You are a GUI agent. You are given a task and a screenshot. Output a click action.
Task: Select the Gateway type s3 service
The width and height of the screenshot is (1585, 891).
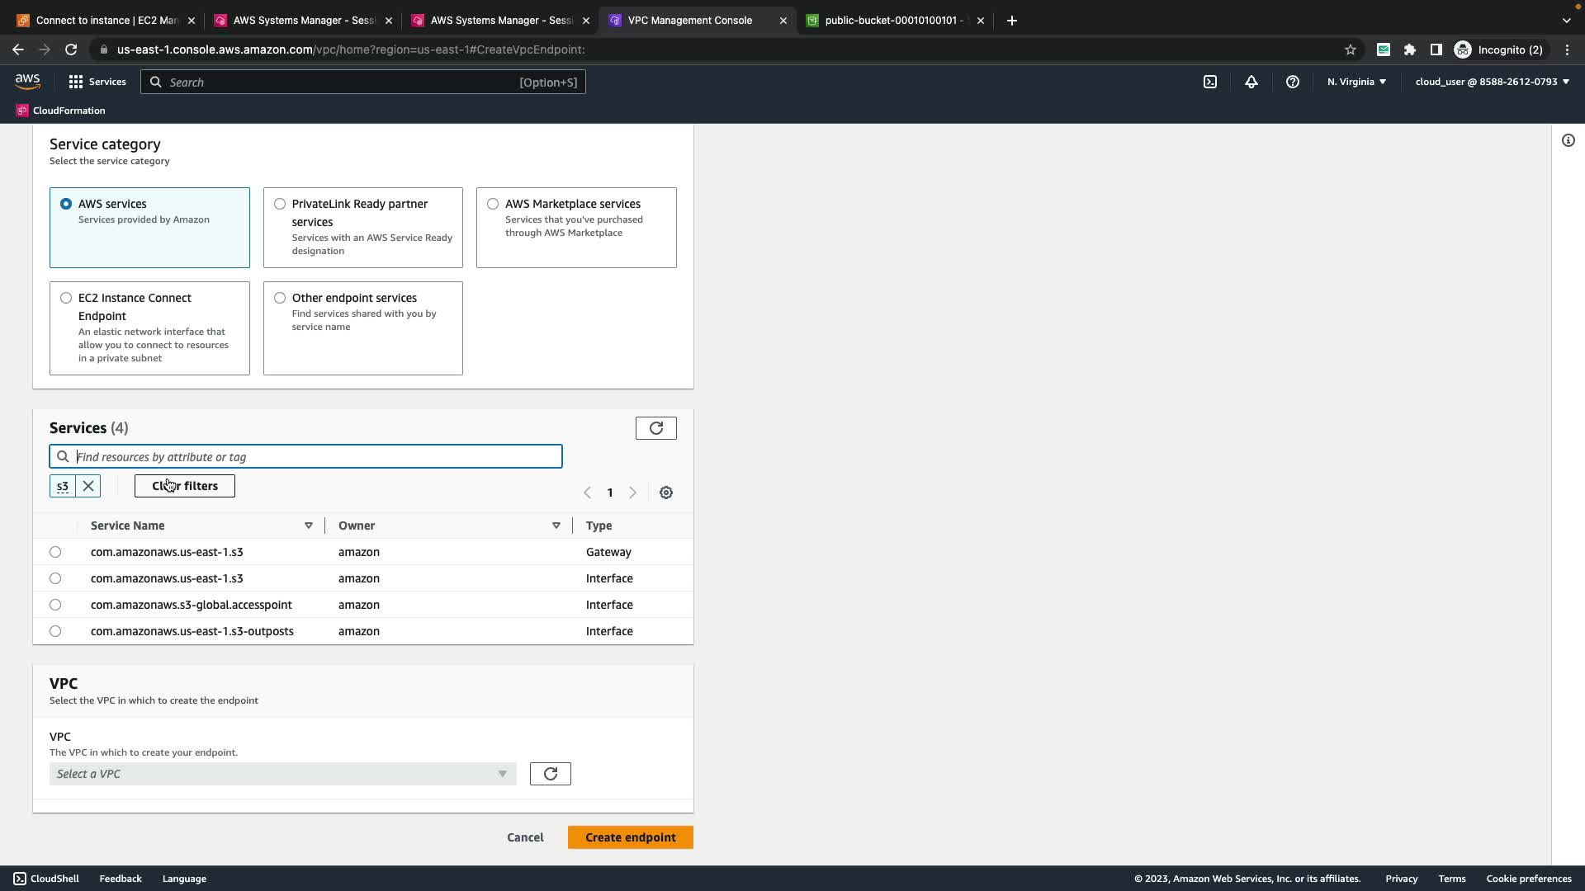click(55, 552)
